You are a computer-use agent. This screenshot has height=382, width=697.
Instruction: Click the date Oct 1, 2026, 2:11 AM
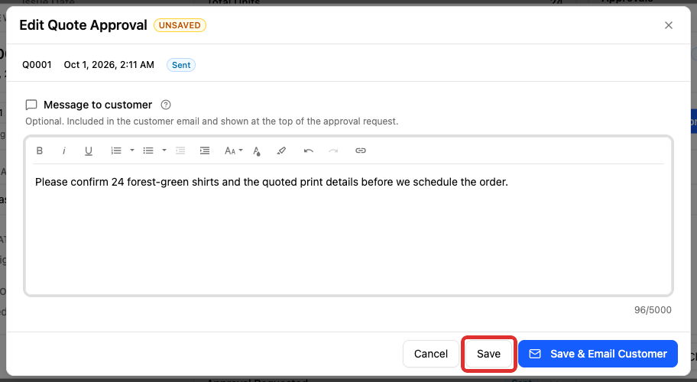109,65
